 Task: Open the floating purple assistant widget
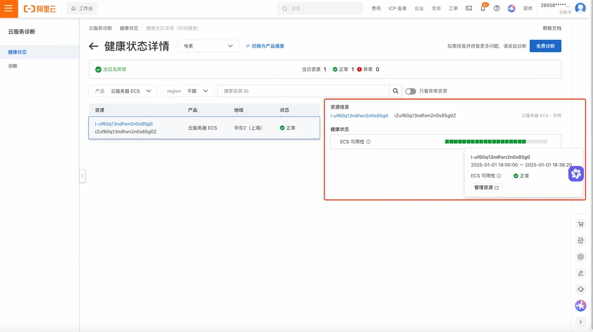pyautogui.click(x=576, y=174)
